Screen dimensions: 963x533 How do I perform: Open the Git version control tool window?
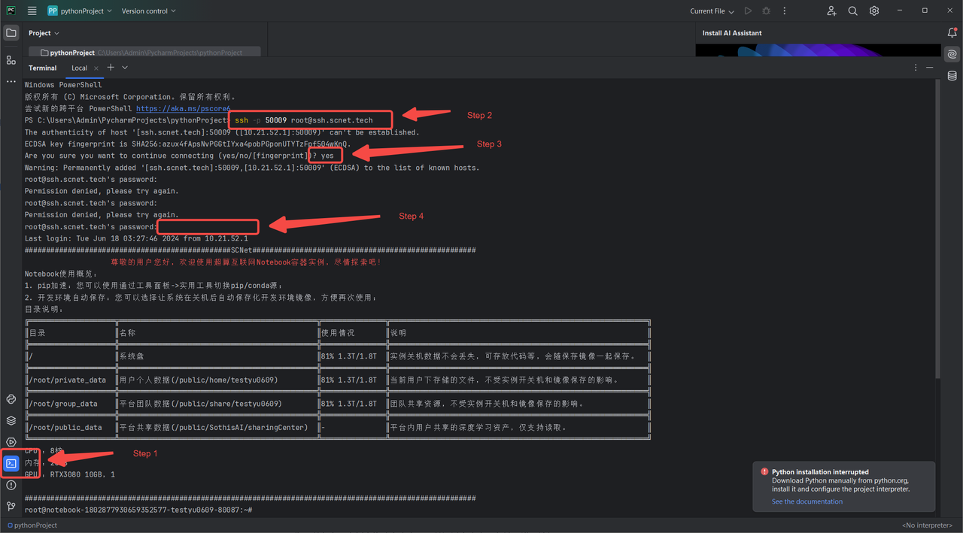pyautogui.click(x=11, y=507)
